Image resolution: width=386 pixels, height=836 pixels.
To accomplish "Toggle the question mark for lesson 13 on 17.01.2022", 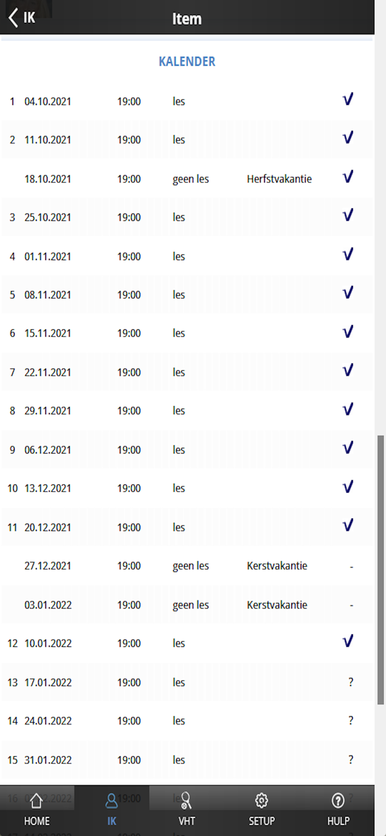I will (x=350, y=682).
